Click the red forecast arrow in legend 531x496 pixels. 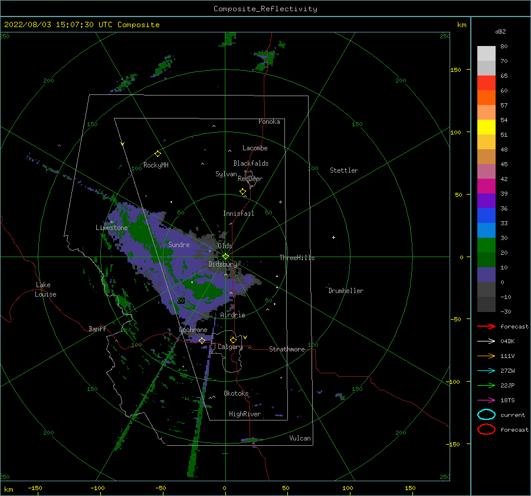pyautogui.click(x=486, y=326)
